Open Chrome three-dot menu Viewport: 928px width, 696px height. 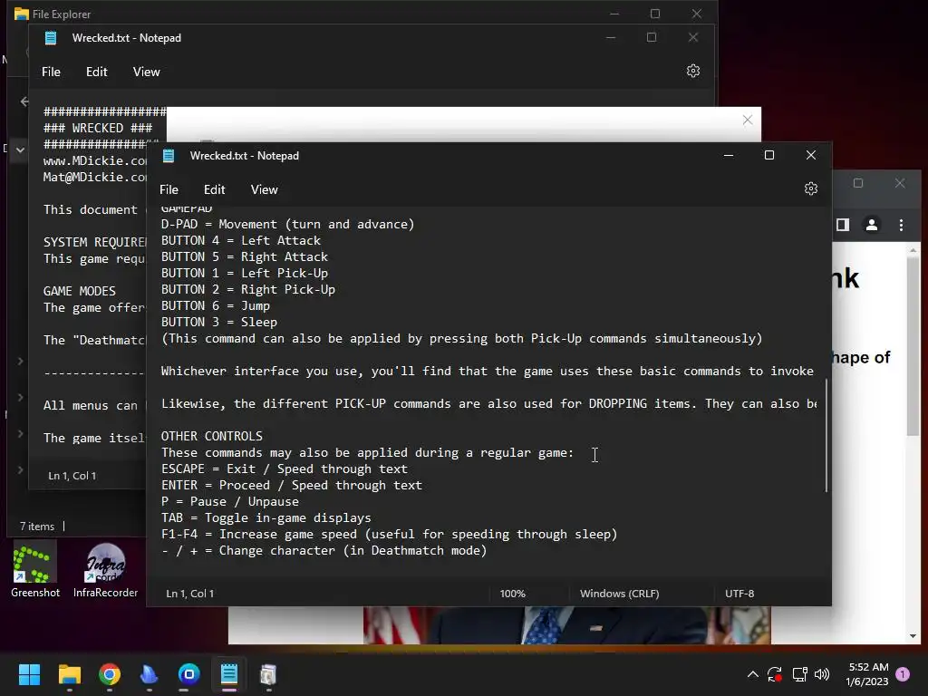click(901, 225)
